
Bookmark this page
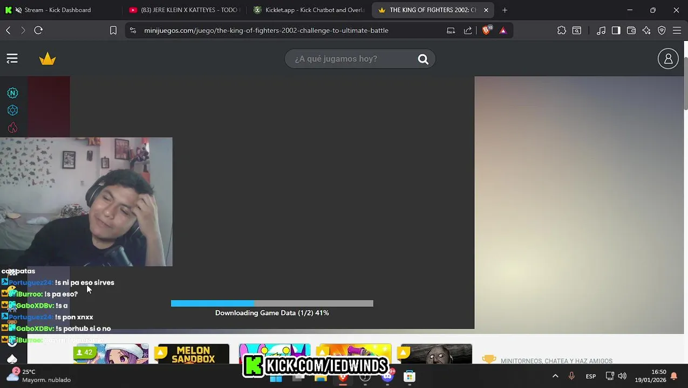click(x=113, y=30)
